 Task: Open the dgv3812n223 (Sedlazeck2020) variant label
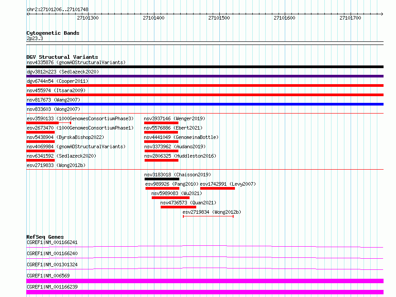(x=63, y=72)
